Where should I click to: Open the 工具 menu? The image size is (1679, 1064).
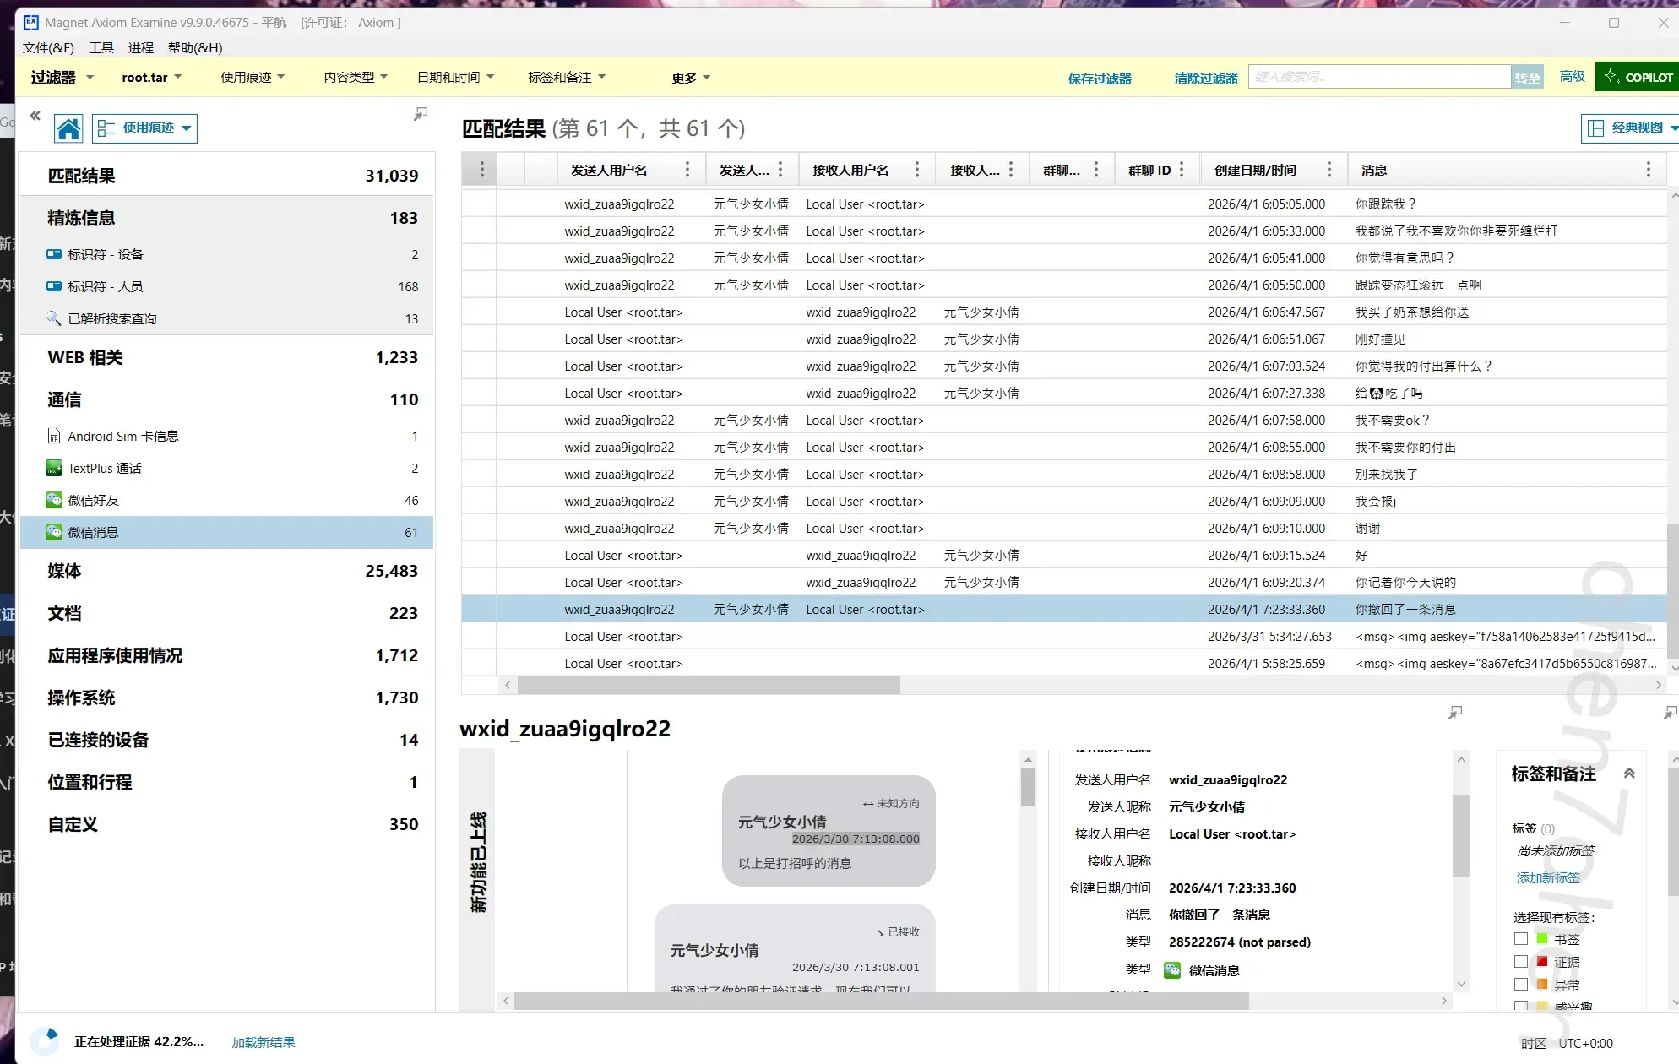[x=101, y=47]
